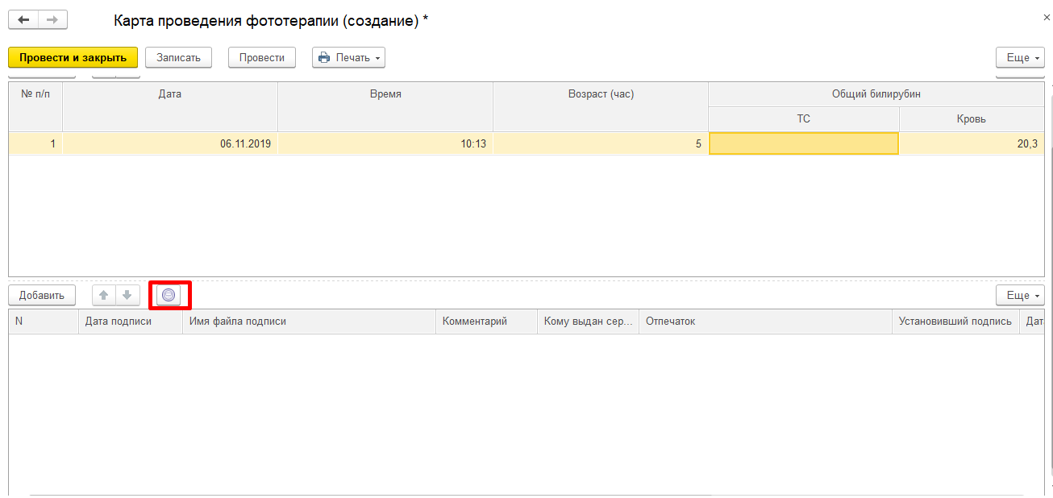Close the phototherapy card form

point(1046,17)
